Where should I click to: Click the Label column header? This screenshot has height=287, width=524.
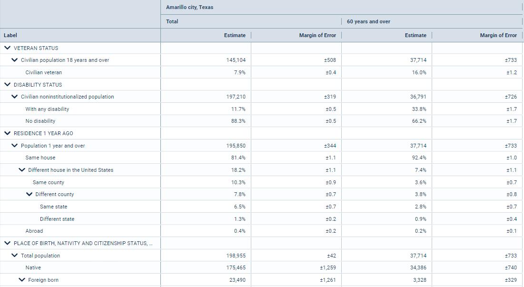[10, 35]
